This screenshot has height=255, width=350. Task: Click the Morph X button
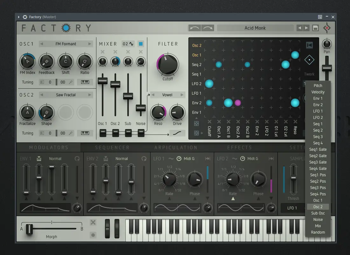93,222
